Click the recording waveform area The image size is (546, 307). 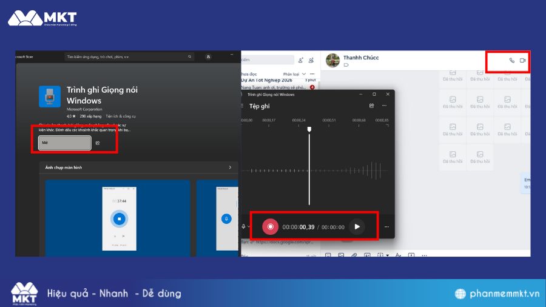(315, 170)
